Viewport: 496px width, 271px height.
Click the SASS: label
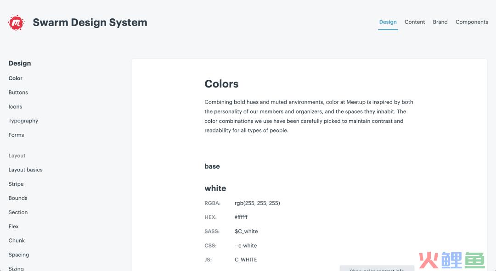pyautogui.click(x=212, y=231)
